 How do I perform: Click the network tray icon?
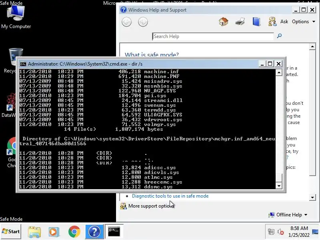point(271,232)
